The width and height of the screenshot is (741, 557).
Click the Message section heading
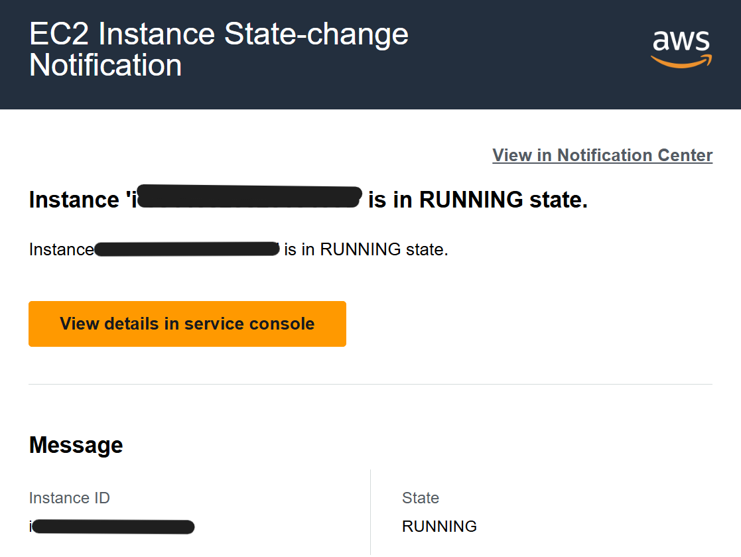tap(76, 445)
